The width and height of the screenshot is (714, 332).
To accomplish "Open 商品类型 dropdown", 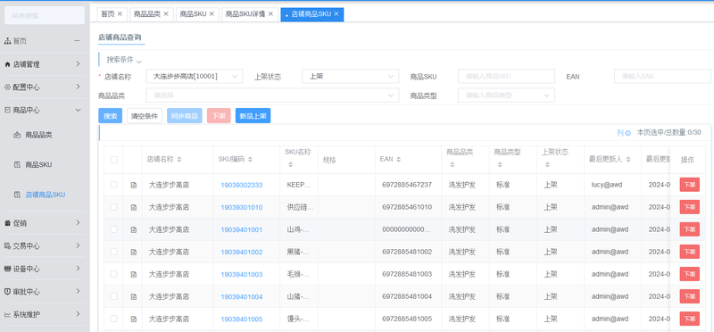I will pyautogui.click(x=506, y=95).
